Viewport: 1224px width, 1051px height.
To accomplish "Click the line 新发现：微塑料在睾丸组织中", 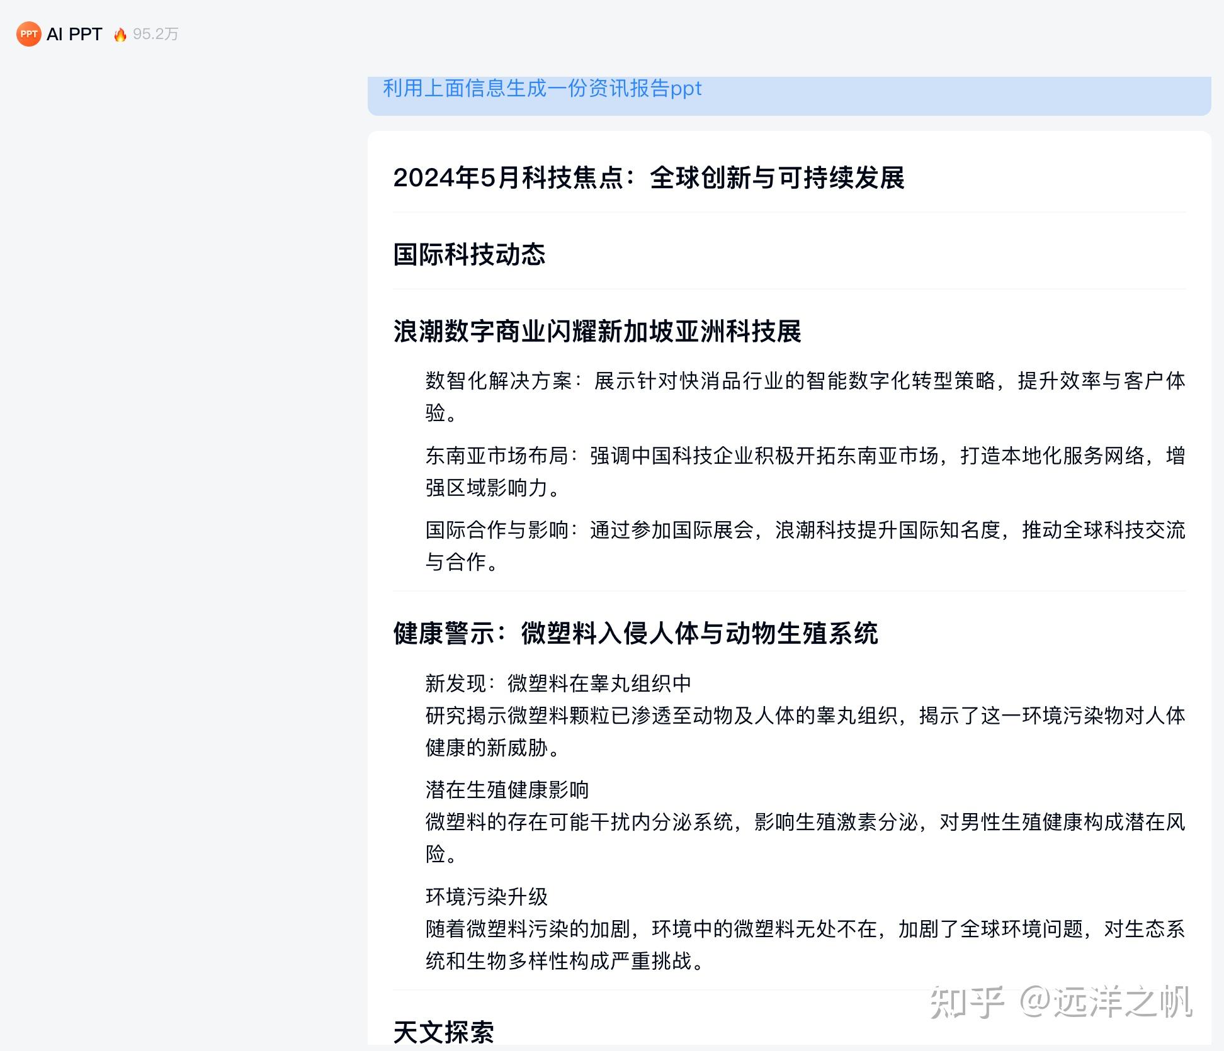I will point(558,683).
